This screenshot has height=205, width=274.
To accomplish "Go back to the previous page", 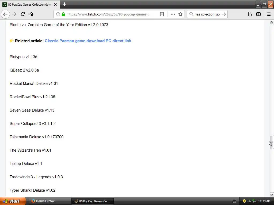I will (5, 14).
